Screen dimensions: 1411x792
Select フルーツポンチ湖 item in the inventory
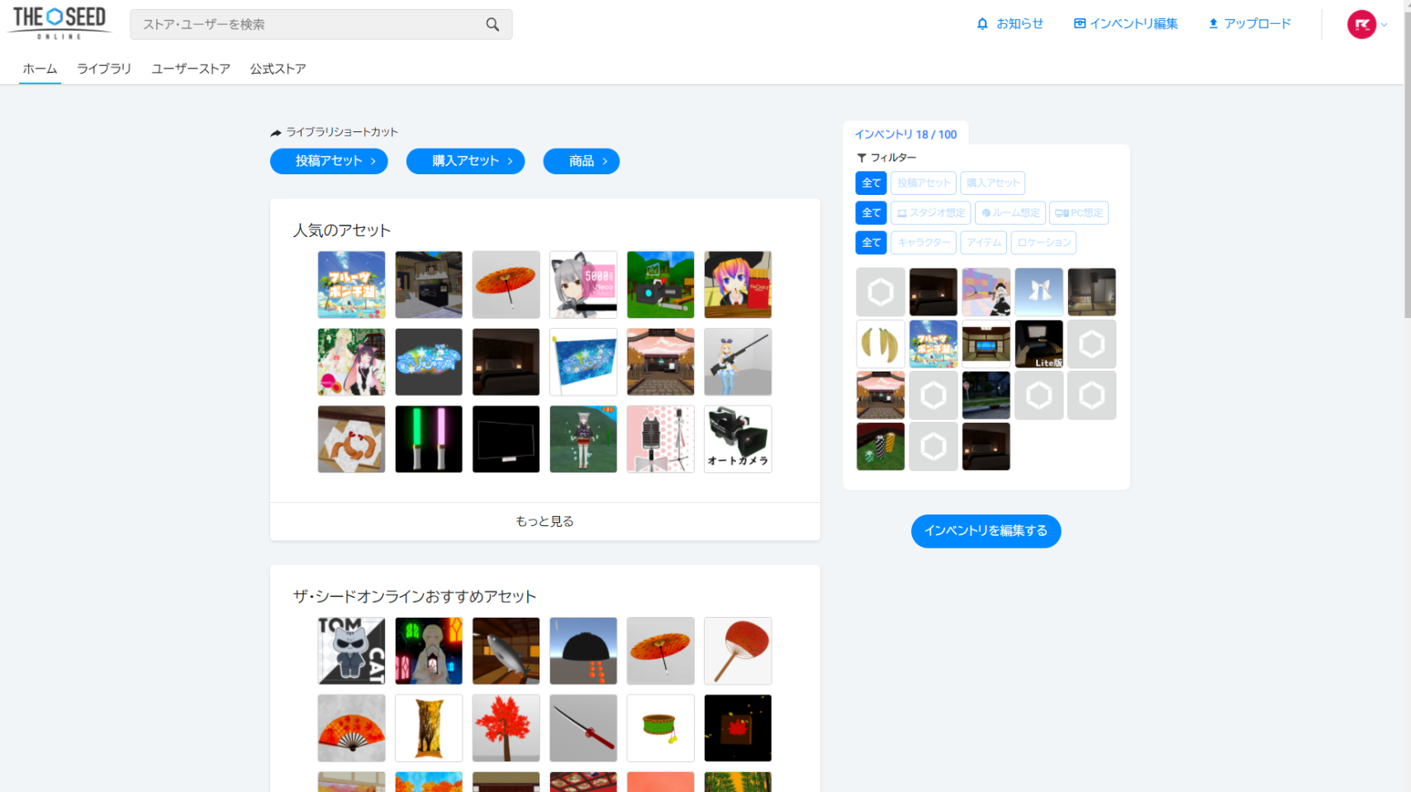934,344
